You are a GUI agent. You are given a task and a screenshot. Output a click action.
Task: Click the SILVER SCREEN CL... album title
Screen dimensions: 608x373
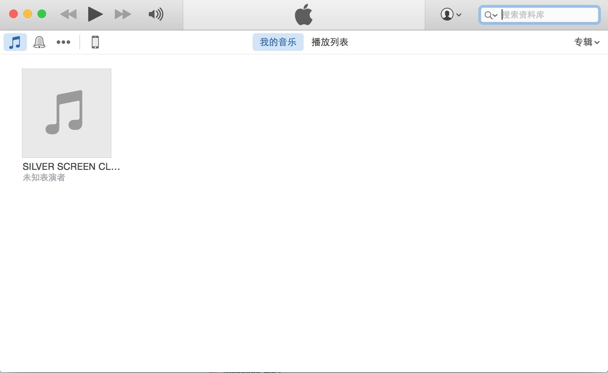click(71, 167)
